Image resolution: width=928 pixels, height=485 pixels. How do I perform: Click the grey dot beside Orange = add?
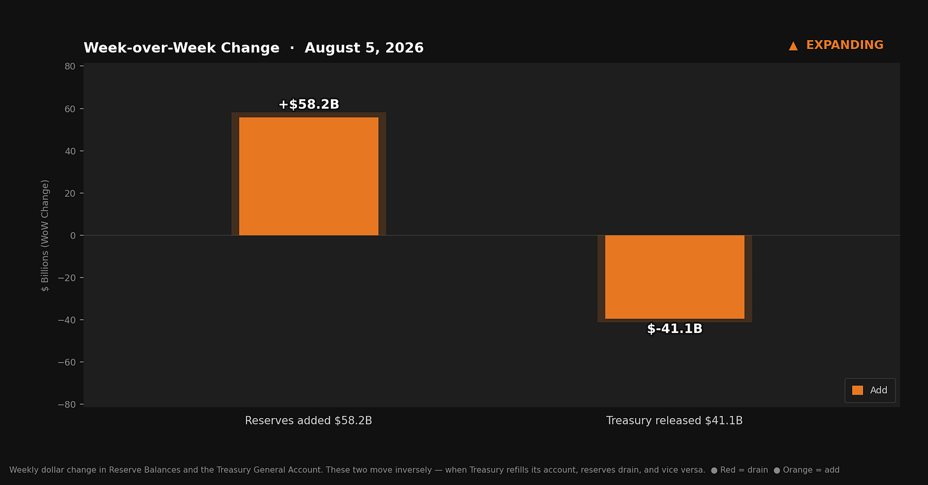pos(776,470)
